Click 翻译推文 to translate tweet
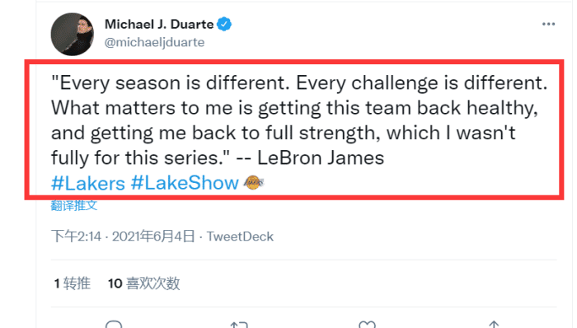Image resolution: width=577 pixels, height=328 pixels. (74, 205)
